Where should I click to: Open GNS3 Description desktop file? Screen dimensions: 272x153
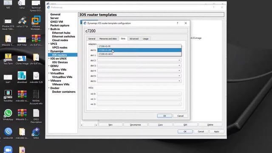pos(36,116)
